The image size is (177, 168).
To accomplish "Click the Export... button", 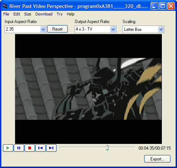I will pos(157,159).
